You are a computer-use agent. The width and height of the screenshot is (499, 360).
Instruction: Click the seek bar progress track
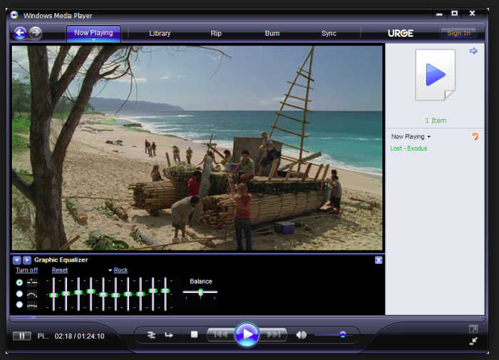(x=247, y=317)
